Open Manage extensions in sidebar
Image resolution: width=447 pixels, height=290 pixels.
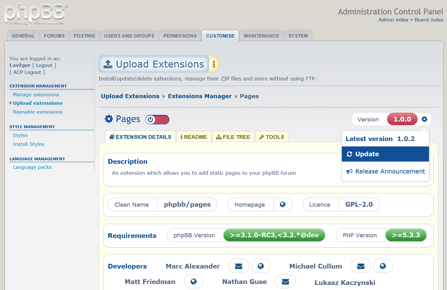[36, 94]
